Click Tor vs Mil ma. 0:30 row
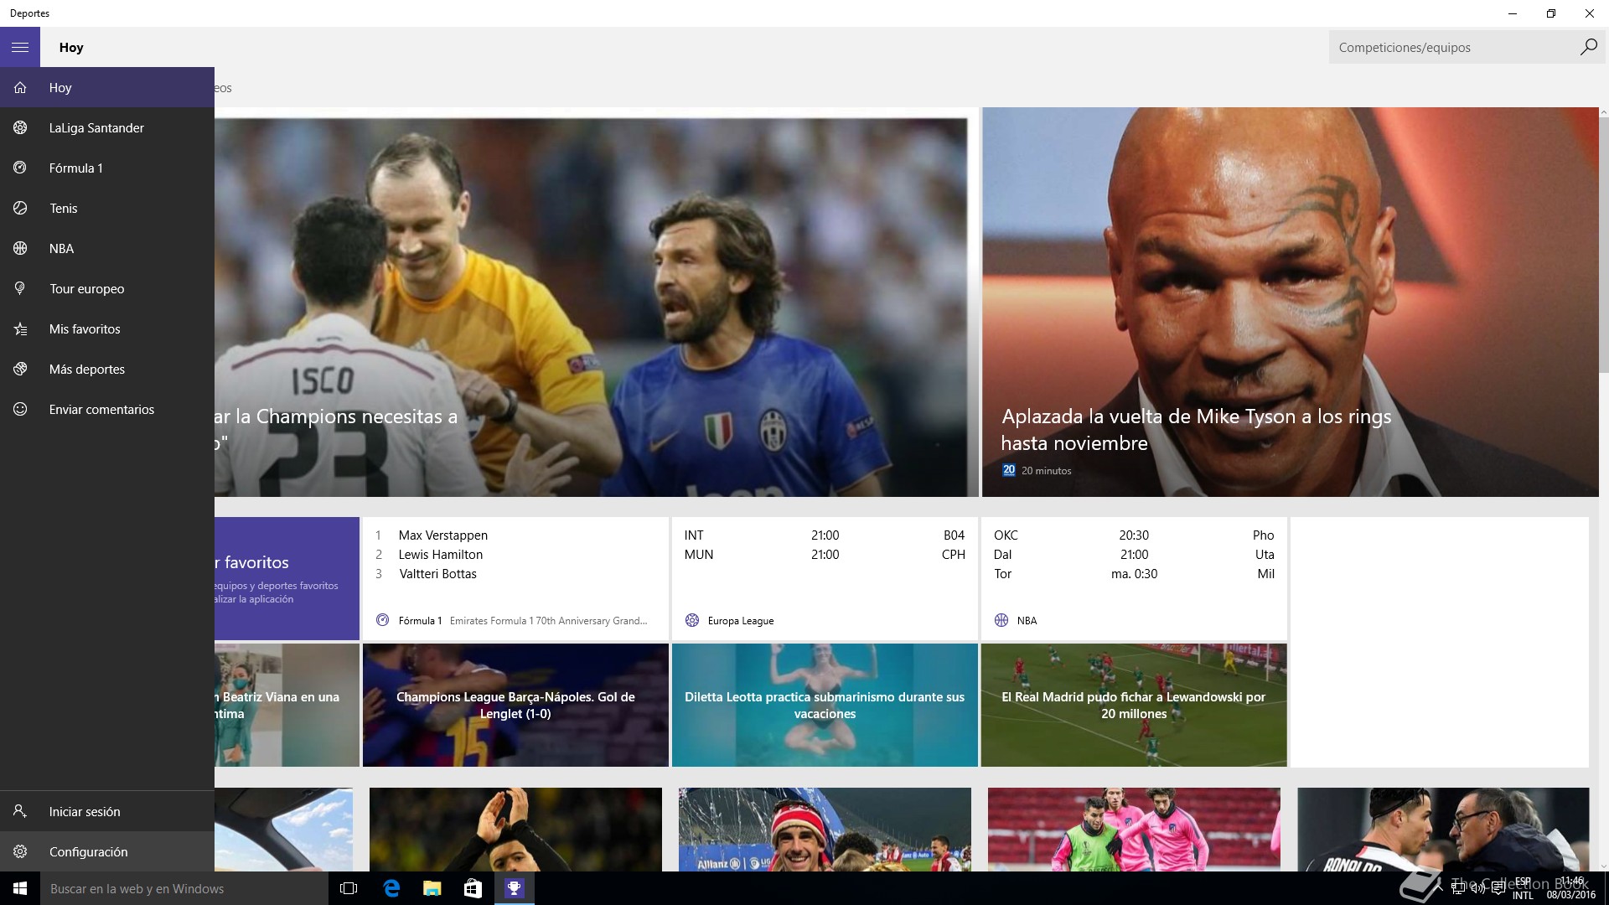 (x=1134, y=573)
